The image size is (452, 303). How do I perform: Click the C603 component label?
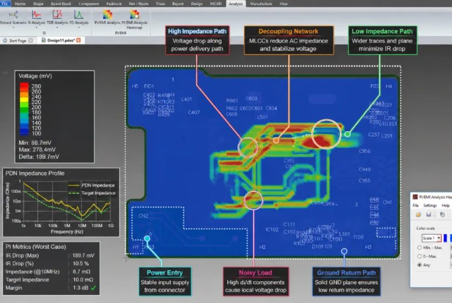[x=251, y=98]
